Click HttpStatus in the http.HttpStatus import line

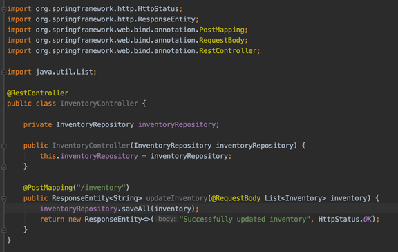158,8
